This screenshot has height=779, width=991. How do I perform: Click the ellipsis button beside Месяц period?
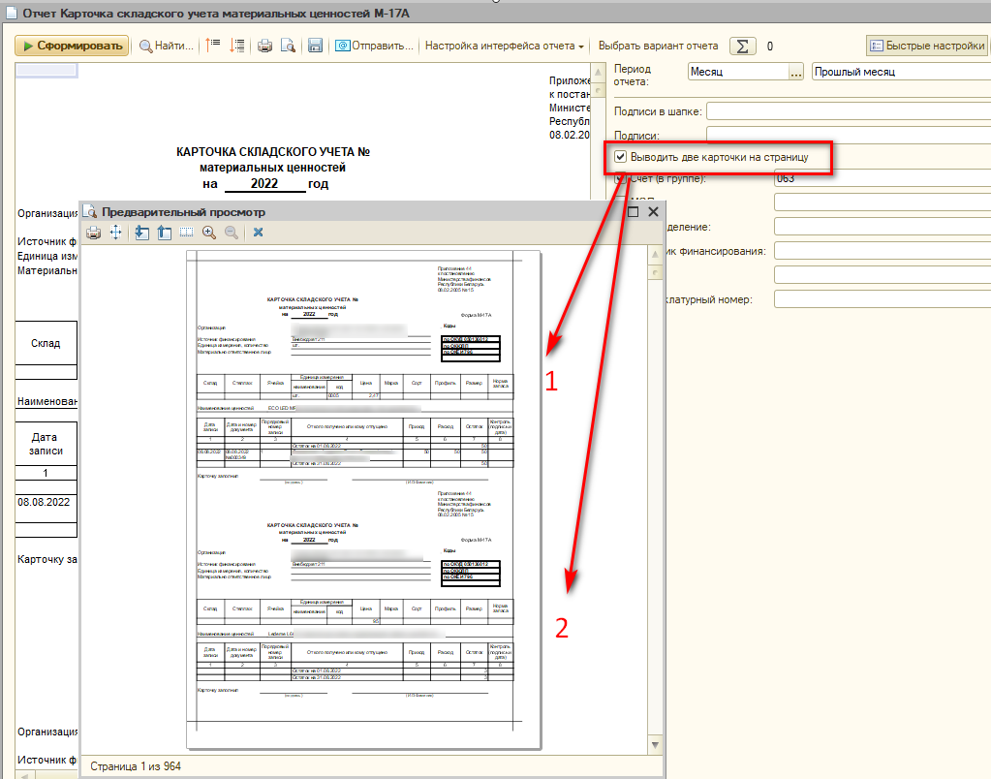(795, 72)
